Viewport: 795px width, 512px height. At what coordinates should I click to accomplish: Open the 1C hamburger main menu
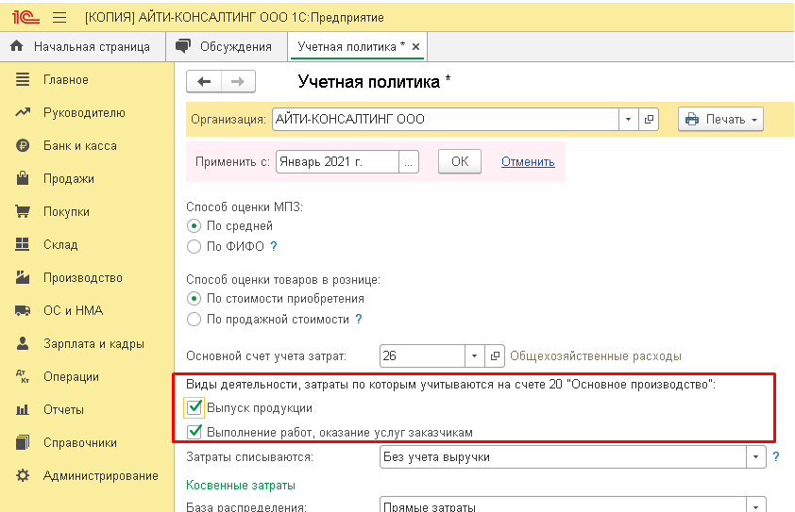(x=59, y=18)
